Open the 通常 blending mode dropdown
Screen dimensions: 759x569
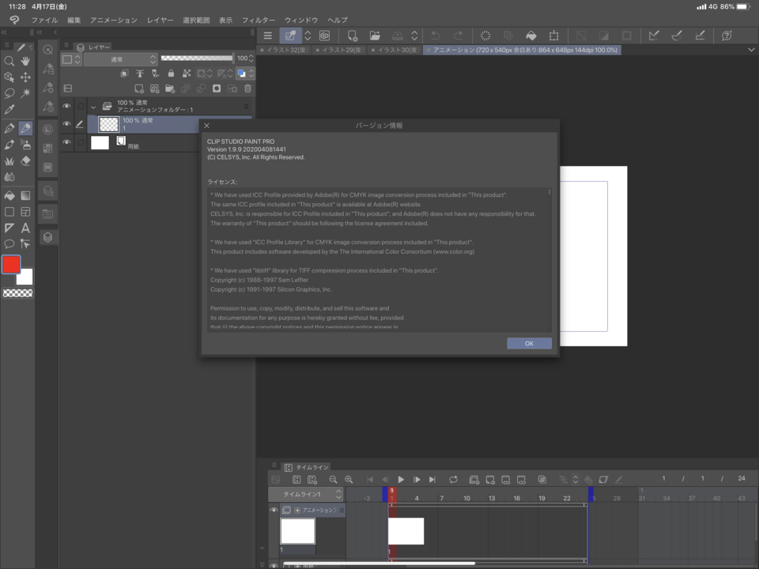(120, 59)
